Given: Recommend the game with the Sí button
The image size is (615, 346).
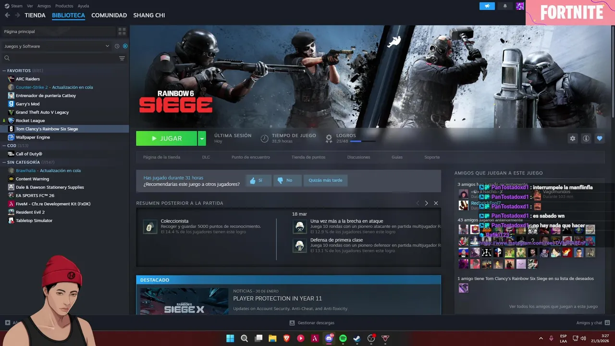Looking at the screenshot, I should tap(258, 180).
